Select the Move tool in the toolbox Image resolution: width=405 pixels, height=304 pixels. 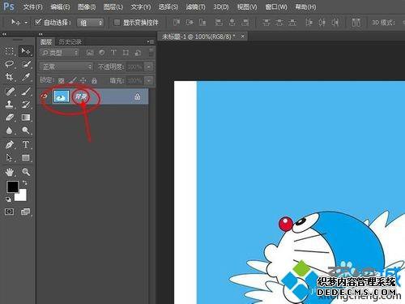pyautogui.click(x=26, y=51)
